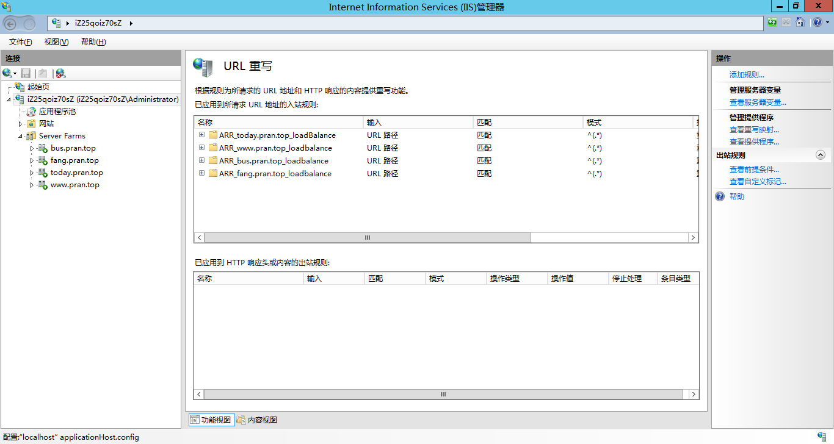Click the blue help icon beside 帮助

(x=720, y=196)
